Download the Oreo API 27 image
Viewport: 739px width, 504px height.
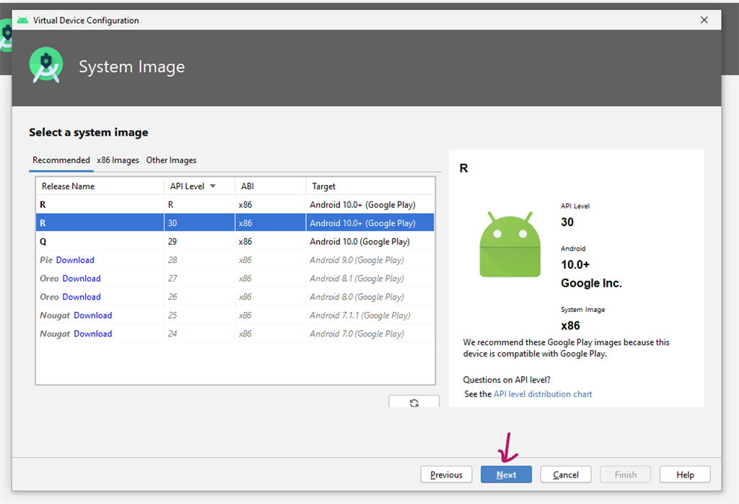[81, 278]
